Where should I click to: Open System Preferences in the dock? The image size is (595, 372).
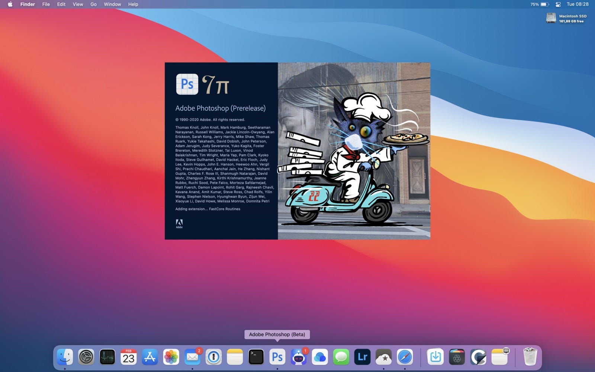[86, 357]
